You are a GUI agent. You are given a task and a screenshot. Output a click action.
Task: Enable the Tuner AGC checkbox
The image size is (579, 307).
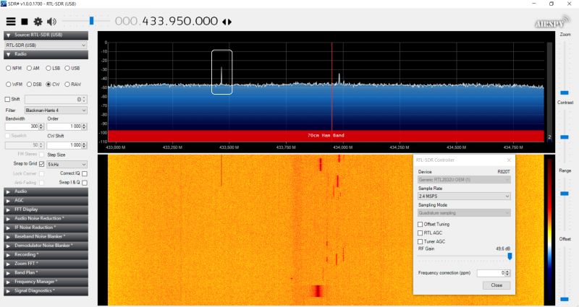coord(420,242)
